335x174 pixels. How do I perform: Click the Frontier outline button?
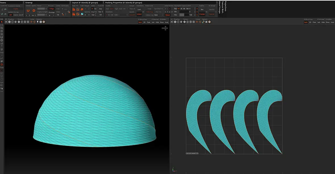202,14
